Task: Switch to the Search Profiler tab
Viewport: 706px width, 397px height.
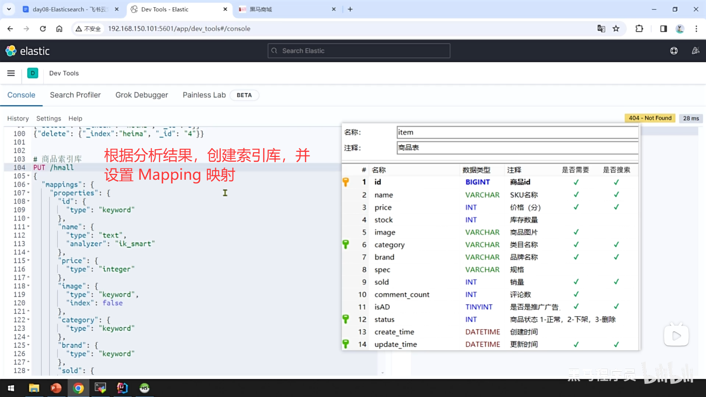Action: point(75,95)
